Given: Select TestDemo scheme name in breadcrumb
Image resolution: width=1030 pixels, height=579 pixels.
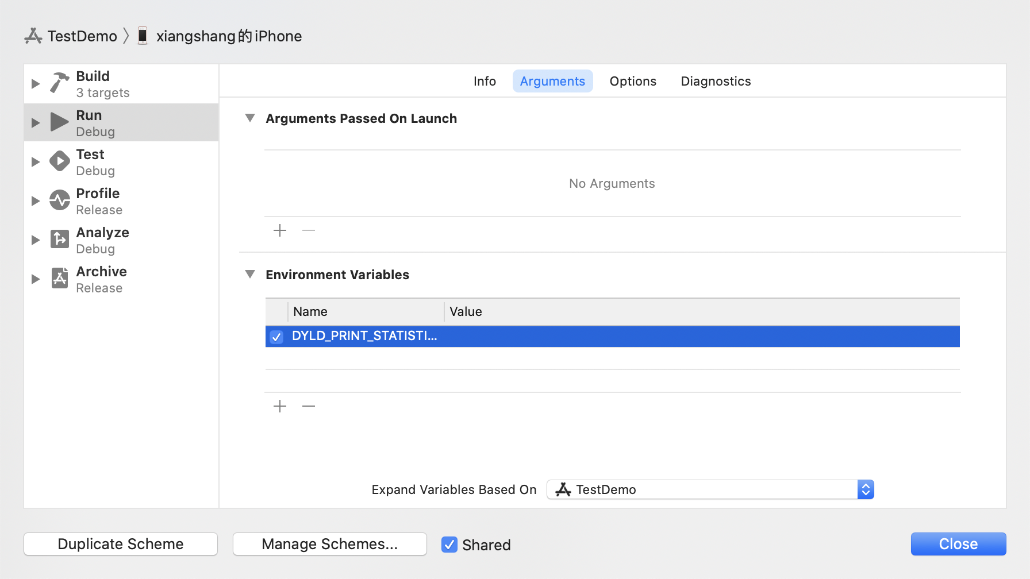Looking at the screenshot, I should click(82, 36).
